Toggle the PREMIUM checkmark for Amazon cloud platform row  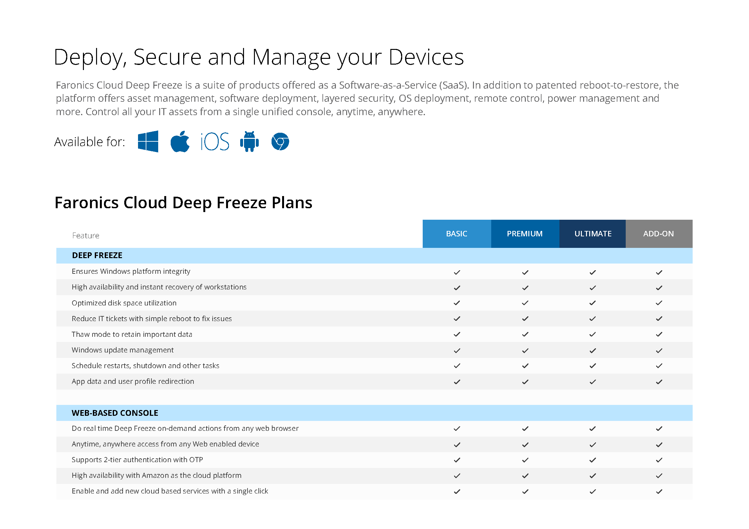[x=525, y=475]
